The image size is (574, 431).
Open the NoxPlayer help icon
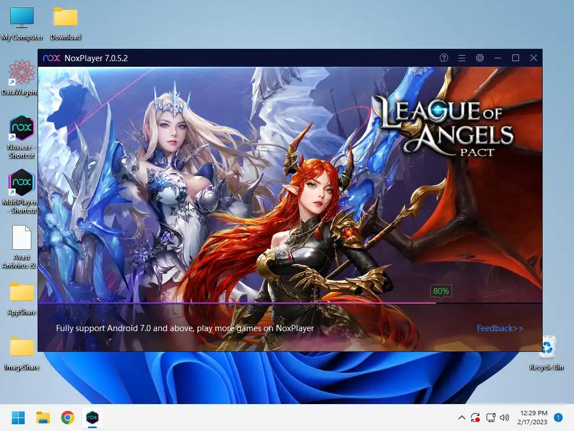[444, 58]
